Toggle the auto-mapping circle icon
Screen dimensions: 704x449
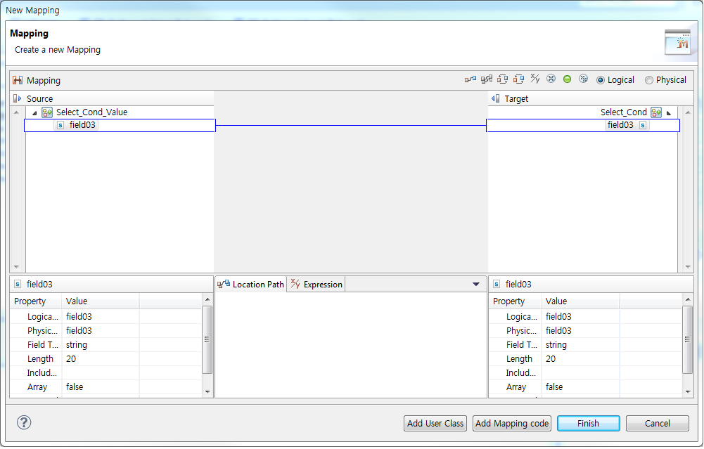pyautogui.click(x=583, y=79)
